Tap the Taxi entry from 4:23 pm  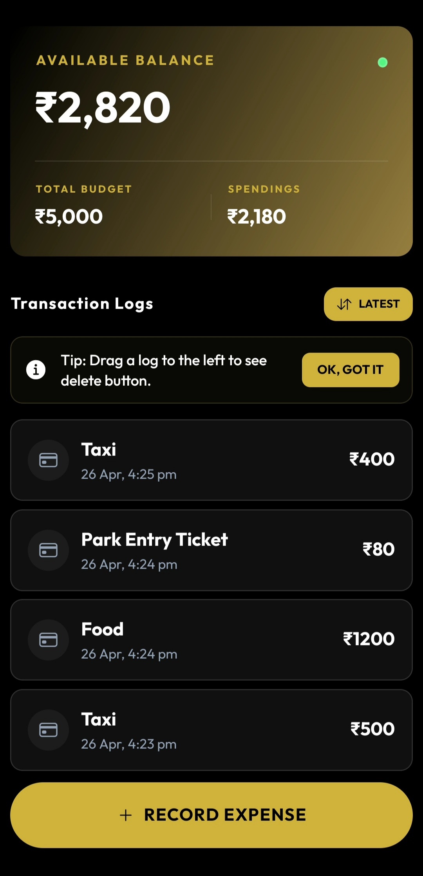[211, 730]
